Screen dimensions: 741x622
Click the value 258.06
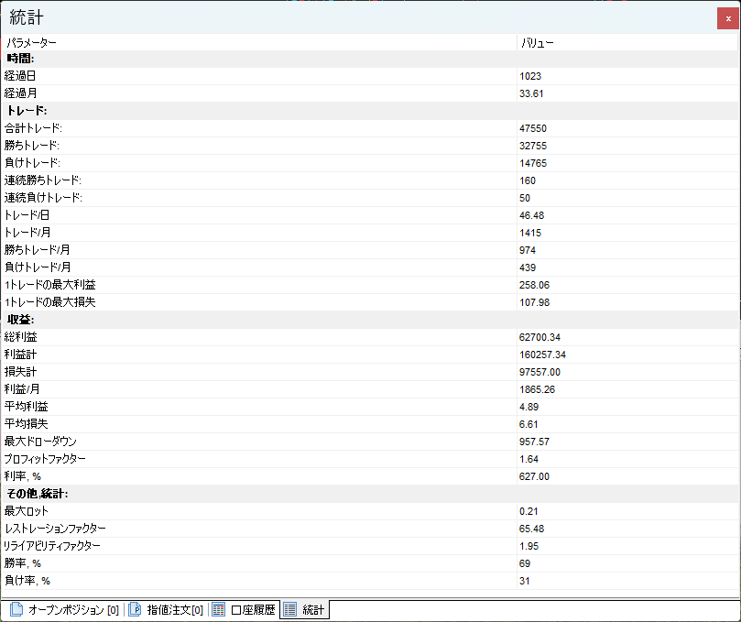click(534, 285)
